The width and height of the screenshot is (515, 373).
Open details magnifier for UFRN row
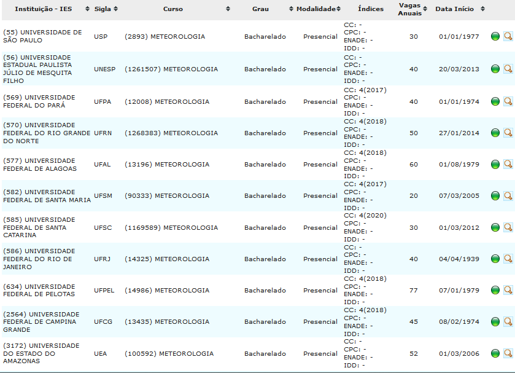(508, 133)
